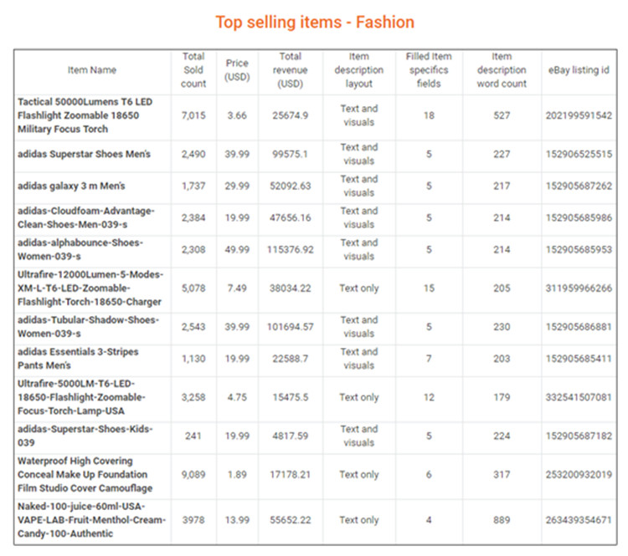Click listing id 311959966266
The width and height of the screenshot is (628, 556).
(579, 288)
